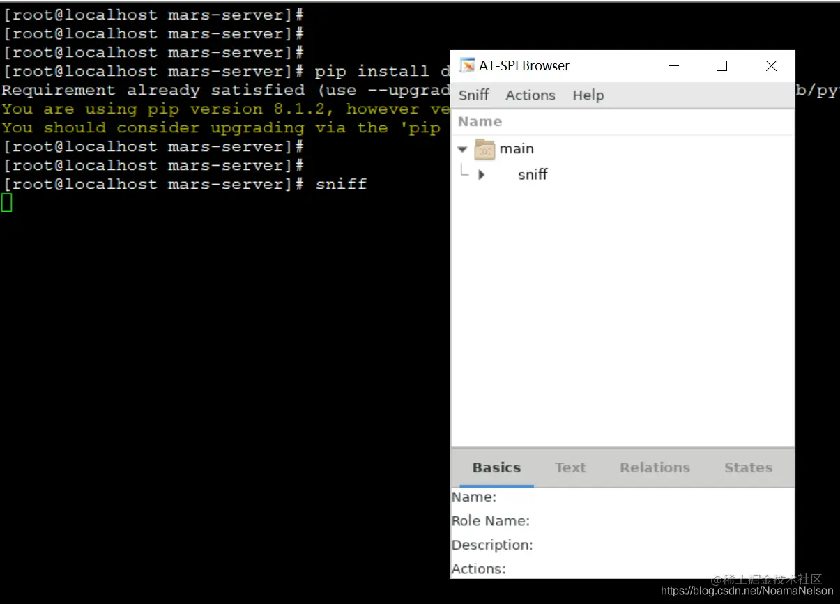
Task: Click the Role Name: label
Action: 491,521
